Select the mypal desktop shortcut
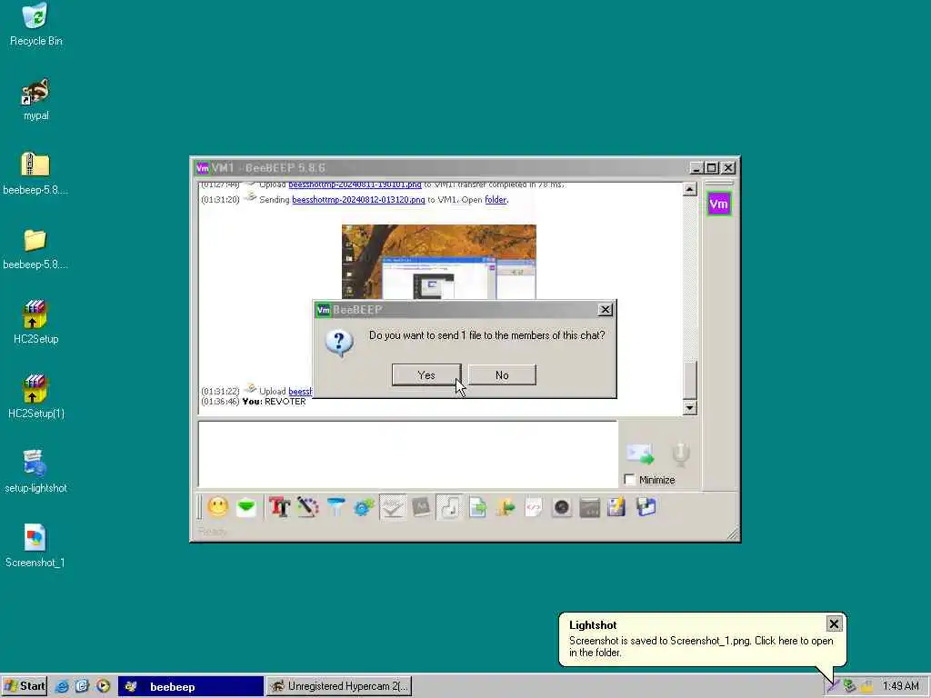 [x=35, y=100]
